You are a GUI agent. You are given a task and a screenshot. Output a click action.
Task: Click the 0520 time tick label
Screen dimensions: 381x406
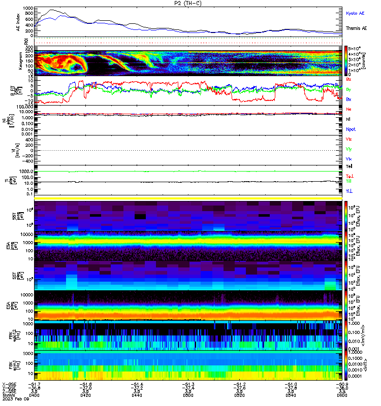pos(239,396)
